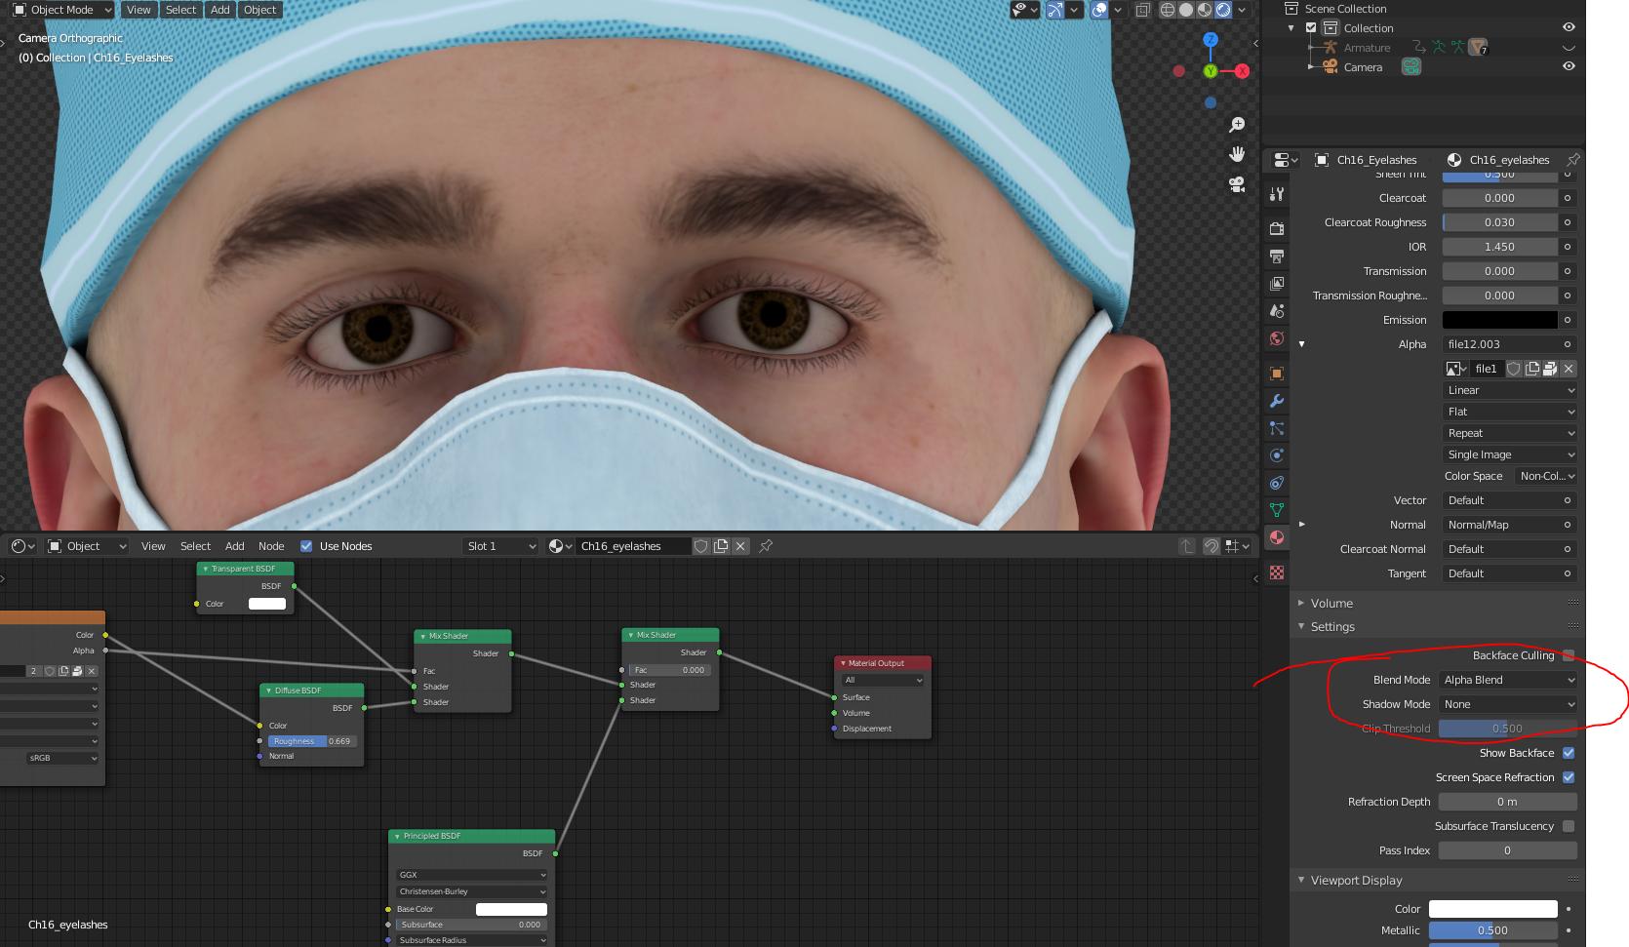The height and width of the screenshot is (947, 1629).
Task: Open the Render properties tab
Action: [1277, 228]
